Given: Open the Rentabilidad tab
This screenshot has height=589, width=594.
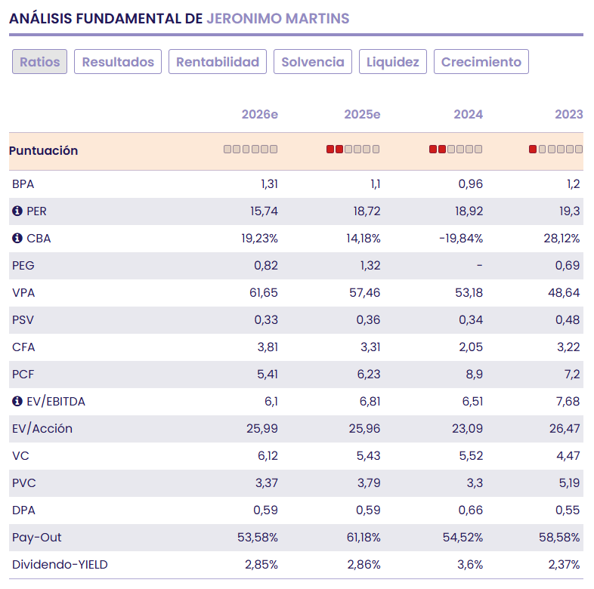Looking at the screenshot, I should pyautogui.click(x=218, y=62).
